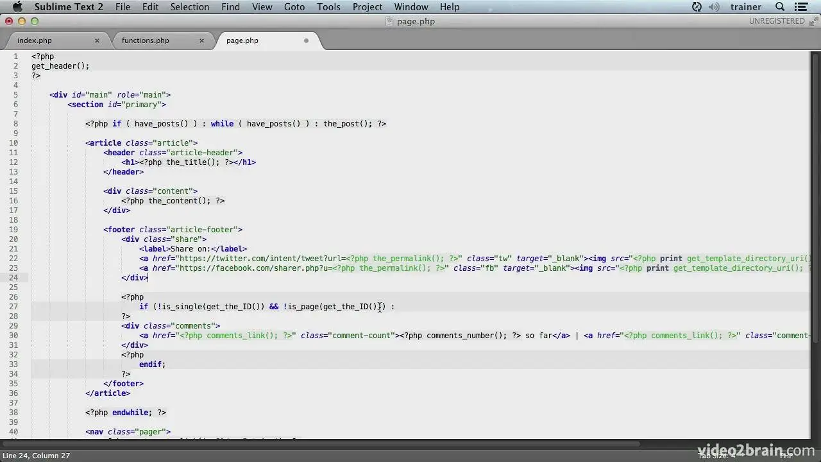Click line number 1 in the gutter
The width and height of the screenshot is (821, 462).
tap(15, 56)
